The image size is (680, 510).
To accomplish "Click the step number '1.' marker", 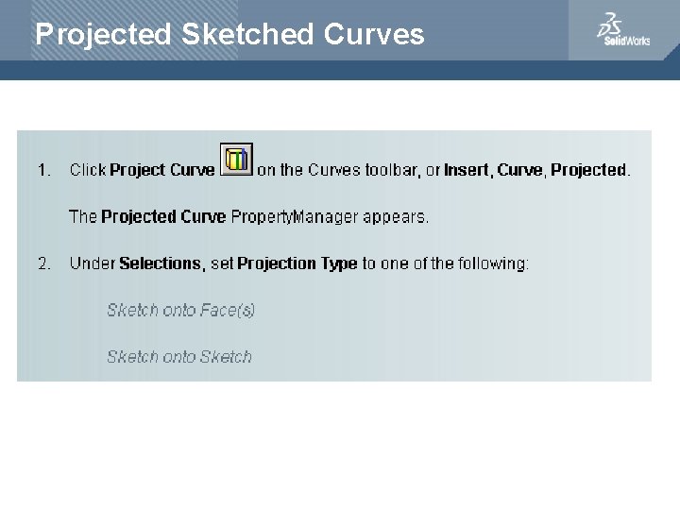I will tap(44, 170).
